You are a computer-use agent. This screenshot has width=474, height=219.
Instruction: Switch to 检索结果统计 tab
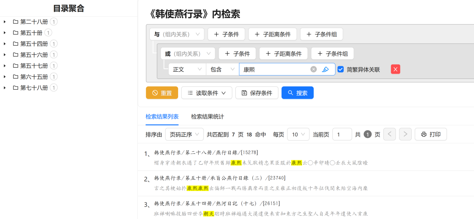[x=207, y=117]
